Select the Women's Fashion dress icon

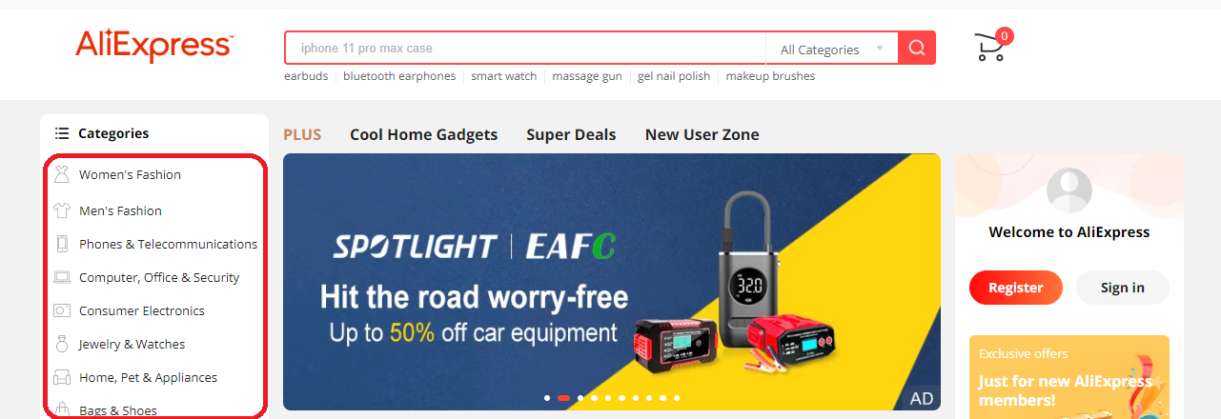[x=62, y=174]
